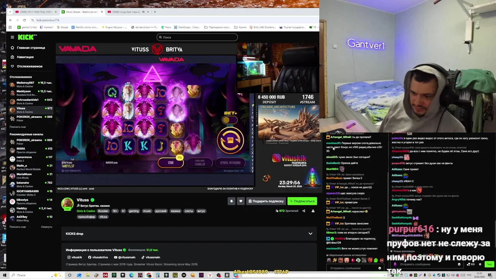Viewport: 496px width, 279px height.
Task: Open Mellstroy987 followed channel
Action: pyautogui.click(x=31, y=84)
